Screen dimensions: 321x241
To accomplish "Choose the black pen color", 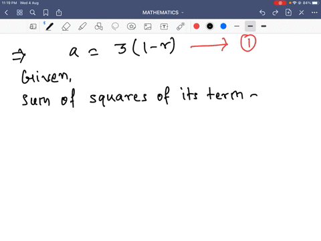I will (x=210, y=26).
